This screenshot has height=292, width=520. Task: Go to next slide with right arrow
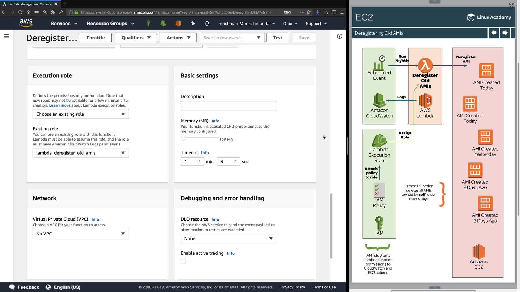(x=505, y=33)
